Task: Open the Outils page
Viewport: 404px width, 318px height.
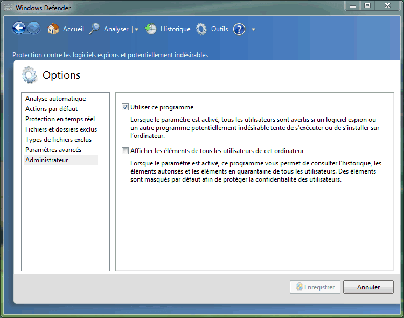Action: tap(220, 29)
